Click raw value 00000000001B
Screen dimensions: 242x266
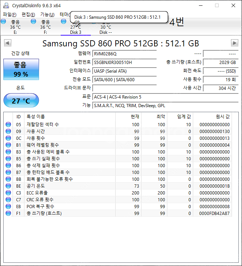coord(214,186)
